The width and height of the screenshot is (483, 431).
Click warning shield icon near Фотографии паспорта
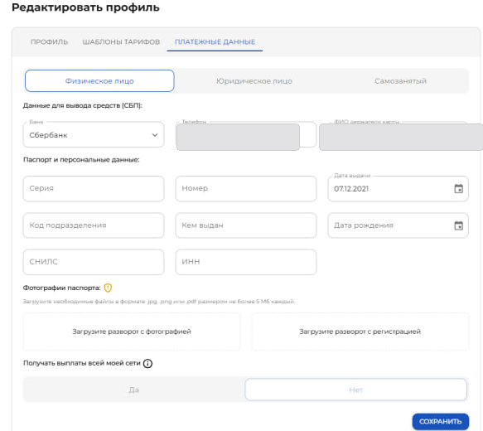(108, 288)
